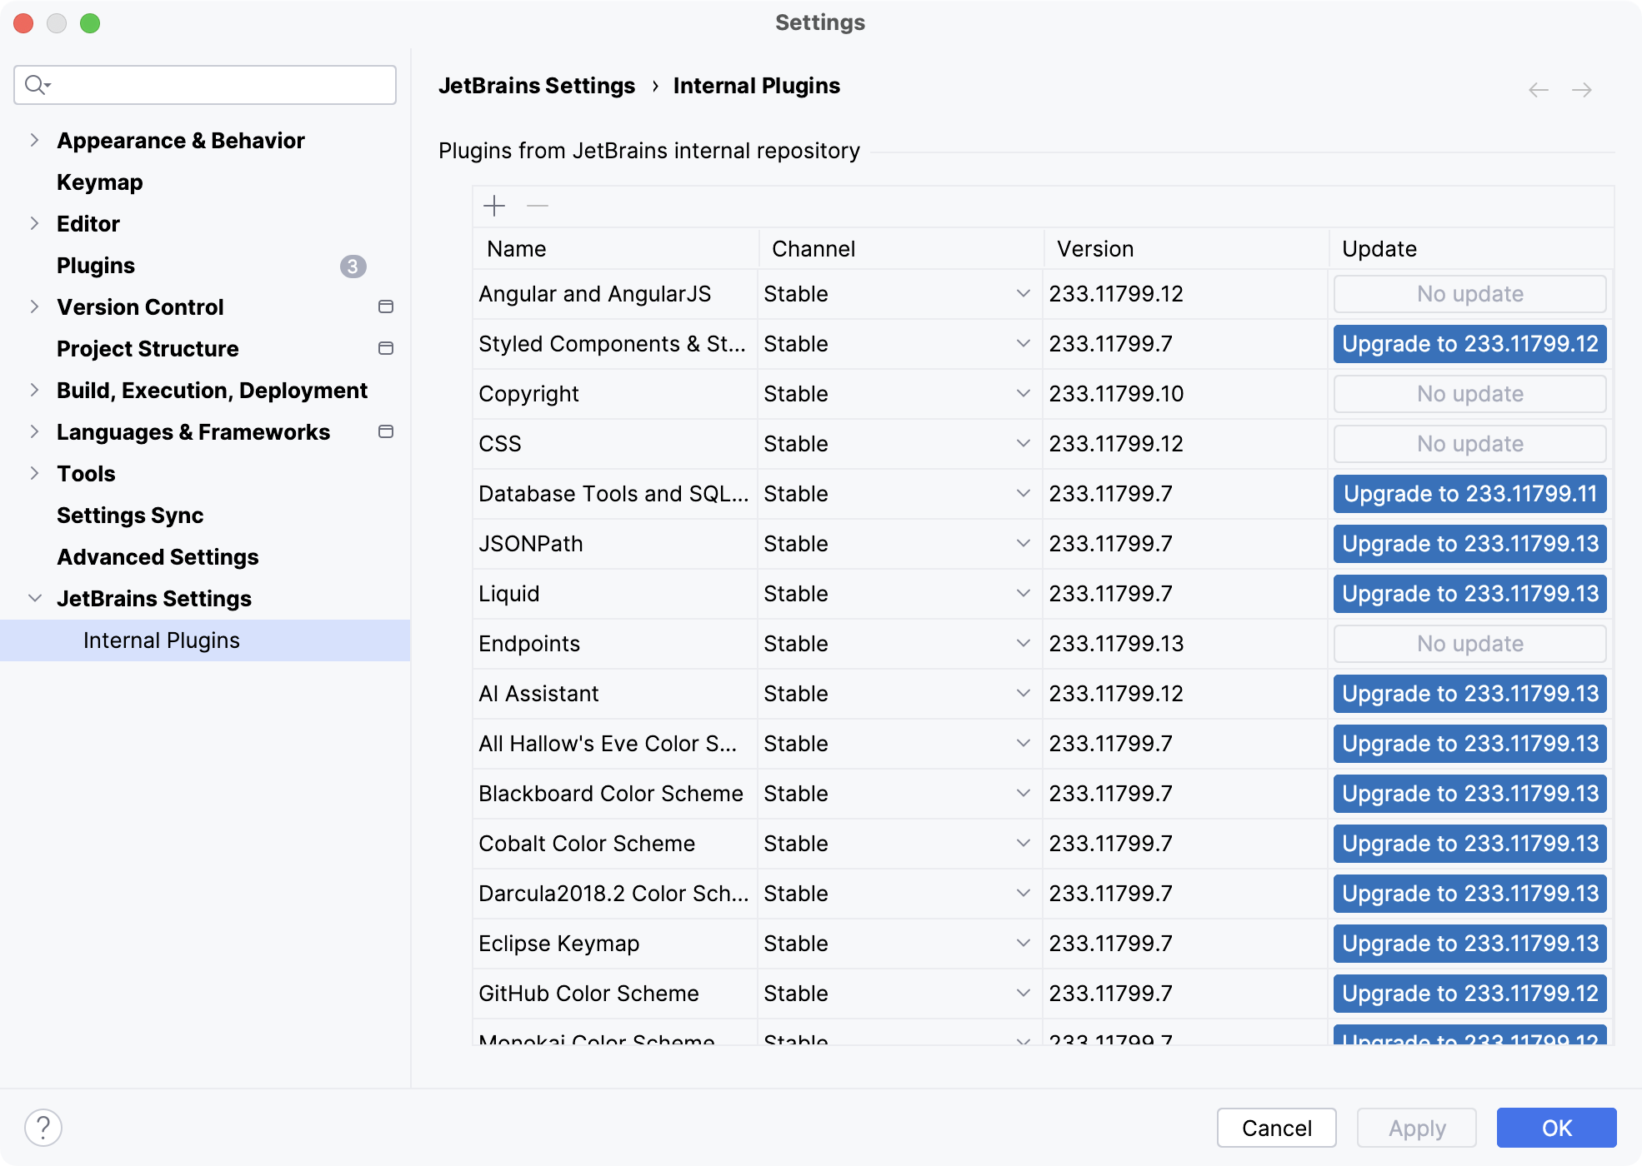
Task: Click the remove plugin minus icon
Action: (538, 206)
